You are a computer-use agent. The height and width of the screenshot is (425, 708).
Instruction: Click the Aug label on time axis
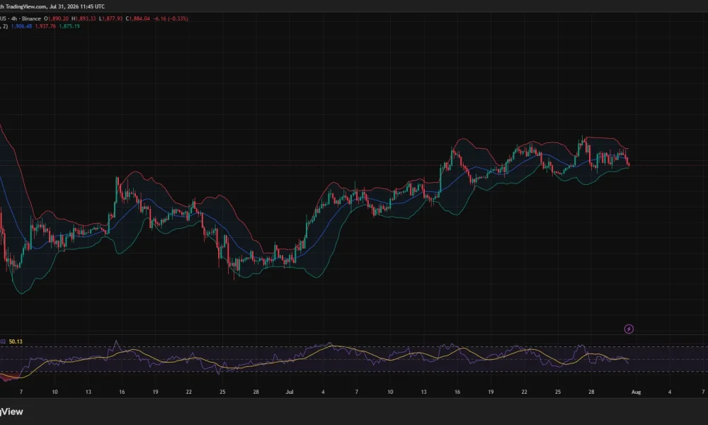click(x=636, y=392)
